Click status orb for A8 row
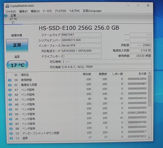Image resolution: width=163 pixels, height=148 pixels. [x=10, y=95]
